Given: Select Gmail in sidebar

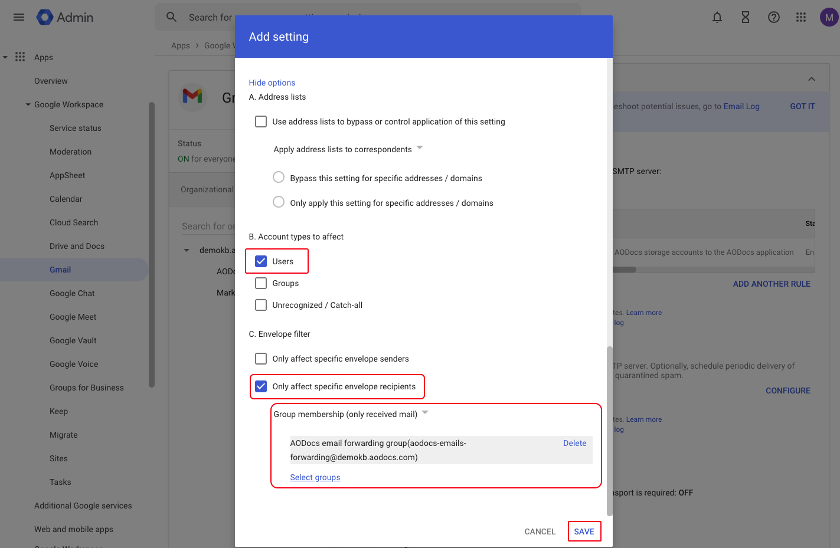Looking at the screenshot, I should coord(60,270).
